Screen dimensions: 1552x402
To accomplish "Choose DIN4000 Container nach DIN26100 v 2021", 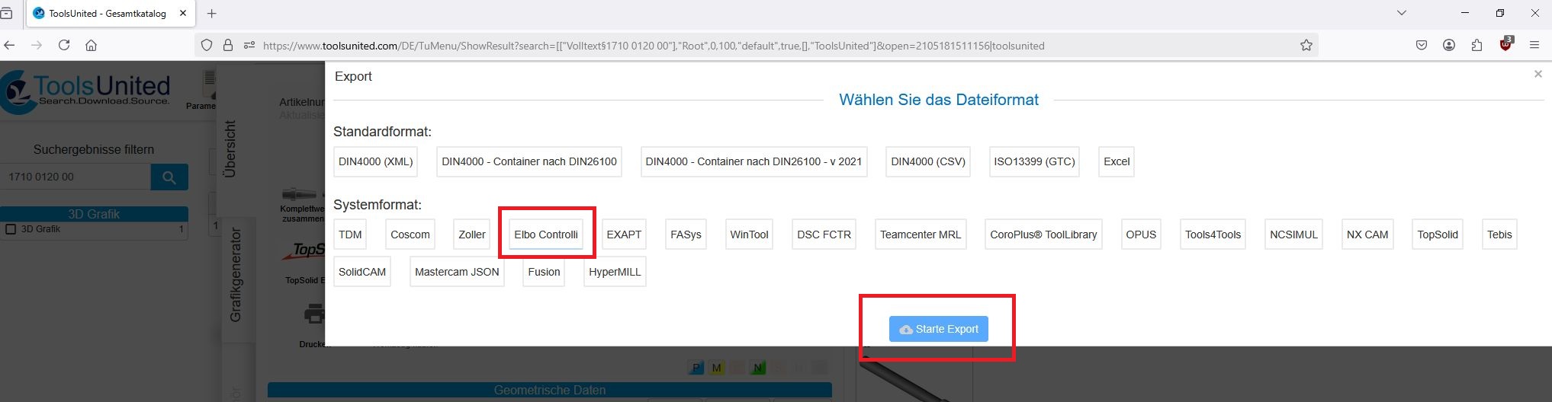I will tap(754, 161).
